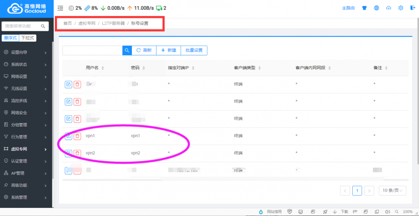
Task: Click the cloud upload icon
Action: (x=389, y=8)
